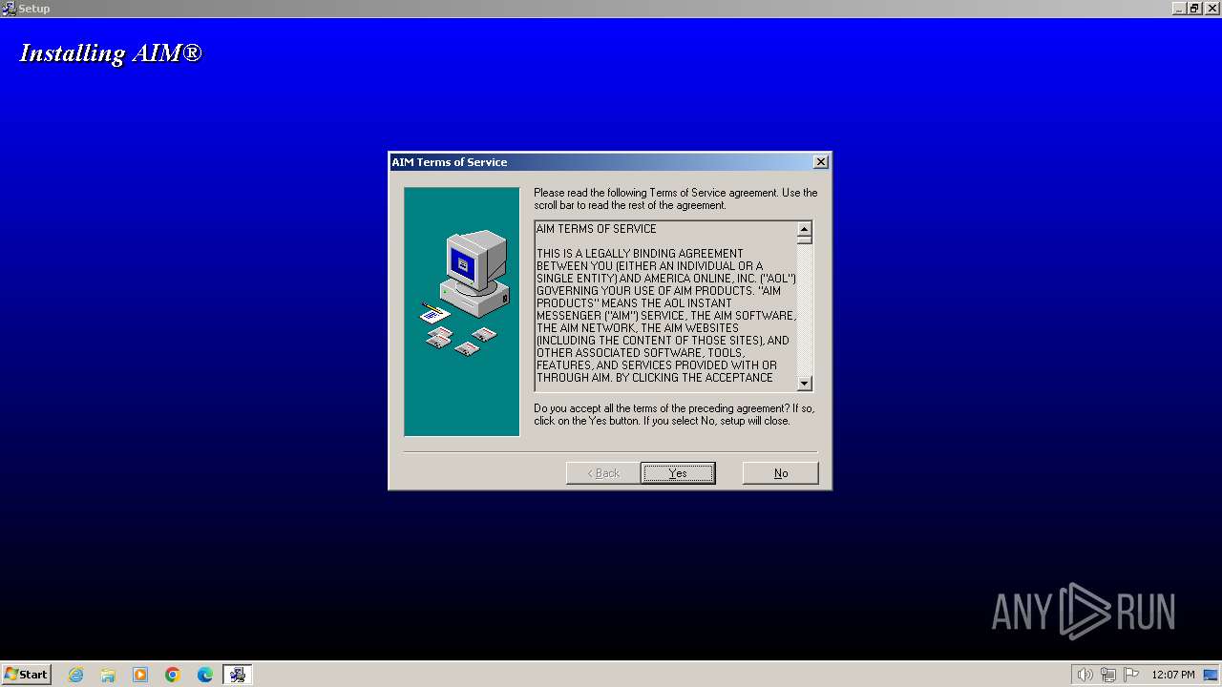Launch Microsoft Edge from taskbar

tap(205, 675)
